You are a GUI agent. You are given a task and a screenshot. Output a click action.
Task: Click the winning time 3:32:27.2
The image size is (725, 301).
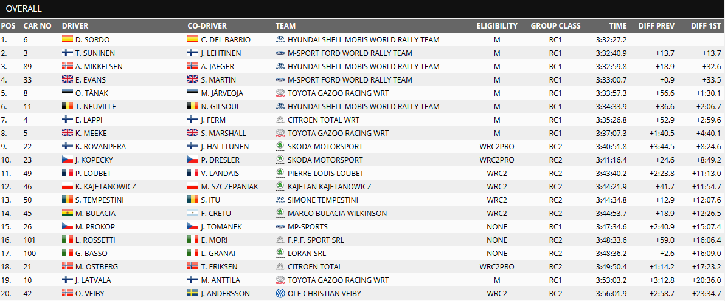coord(612,39)
